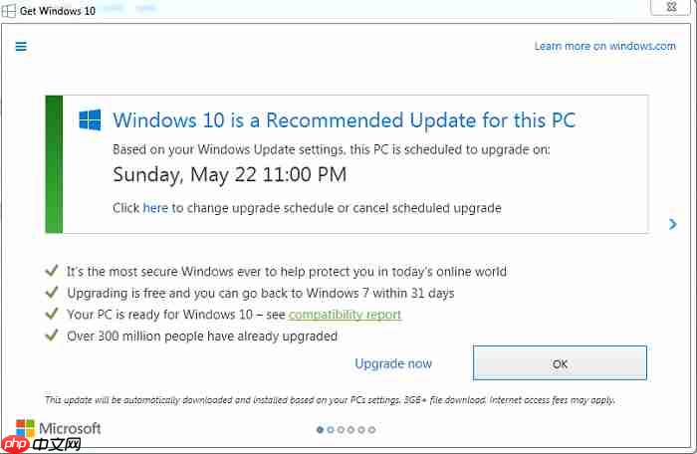Open the compatibility report link
The width and height of the screenshot is (697, 454).
[345, 315]
